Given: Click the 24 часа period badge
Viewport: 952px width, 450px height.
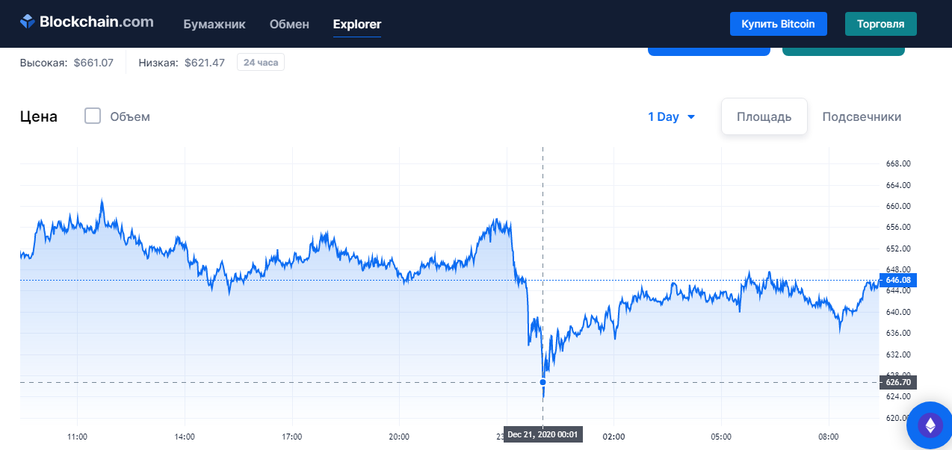Looking at the screenshot, I should (261, 63).
